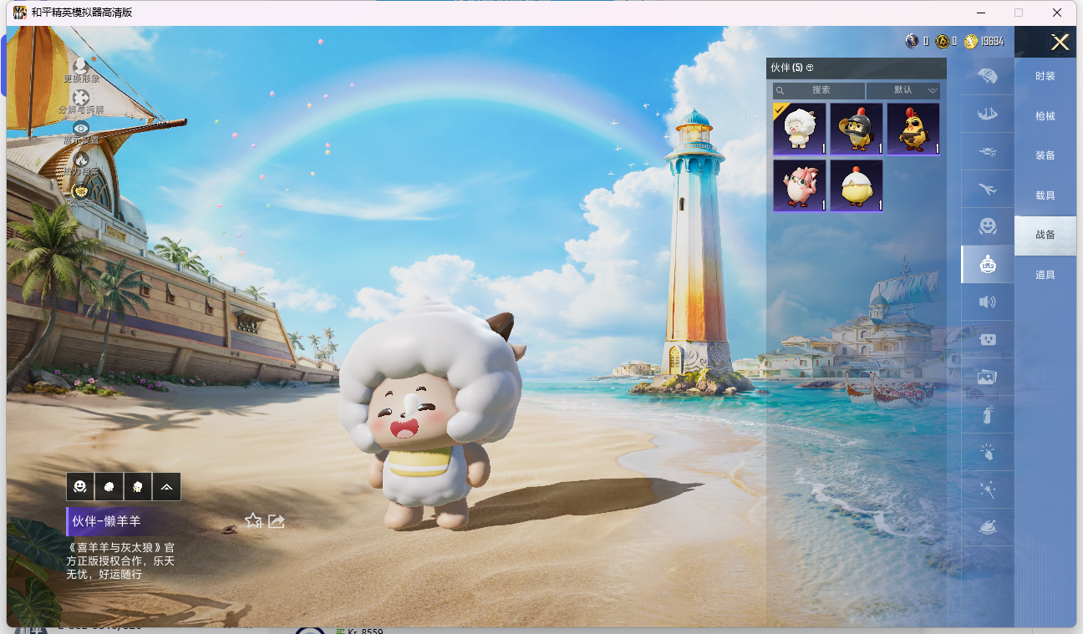
Task: Switch to the 道具 tab
Action: (x=1045, y=275)
